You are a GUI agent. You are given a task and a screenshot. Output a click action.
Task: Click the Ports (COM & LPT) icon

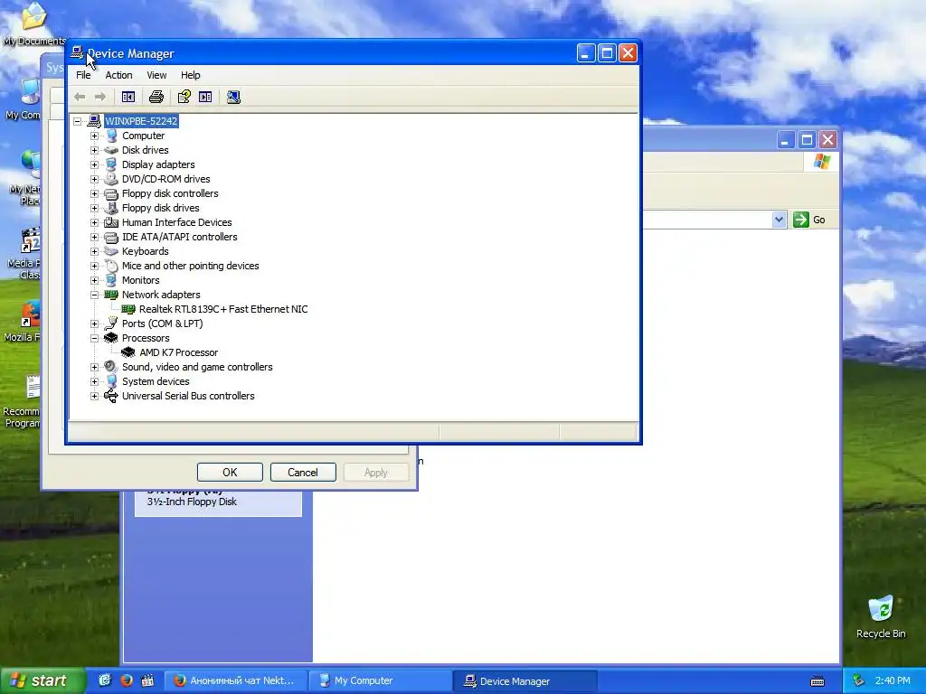pos(111,324)
